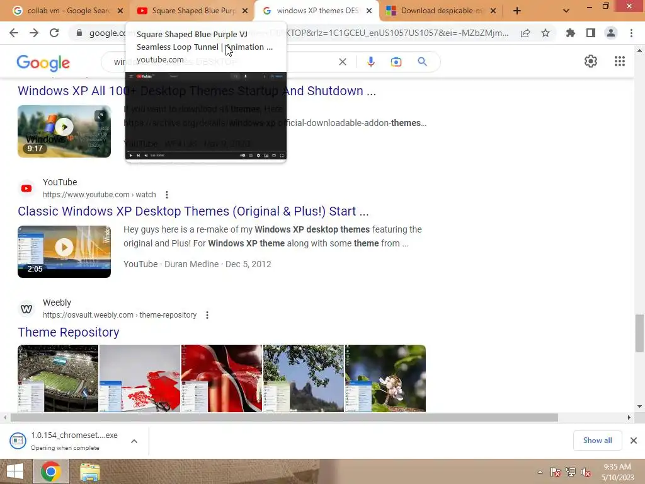Image resolution: width=645 pixels, height=484 pixels.
Task: Open Chrome profile avatar
Action: 611,33
